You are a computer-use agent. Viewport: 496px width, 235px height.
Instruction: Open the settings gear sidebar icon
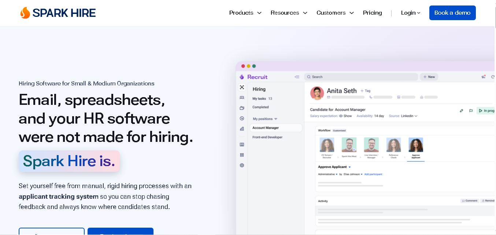pyautogui.click(x=242, y=165)
